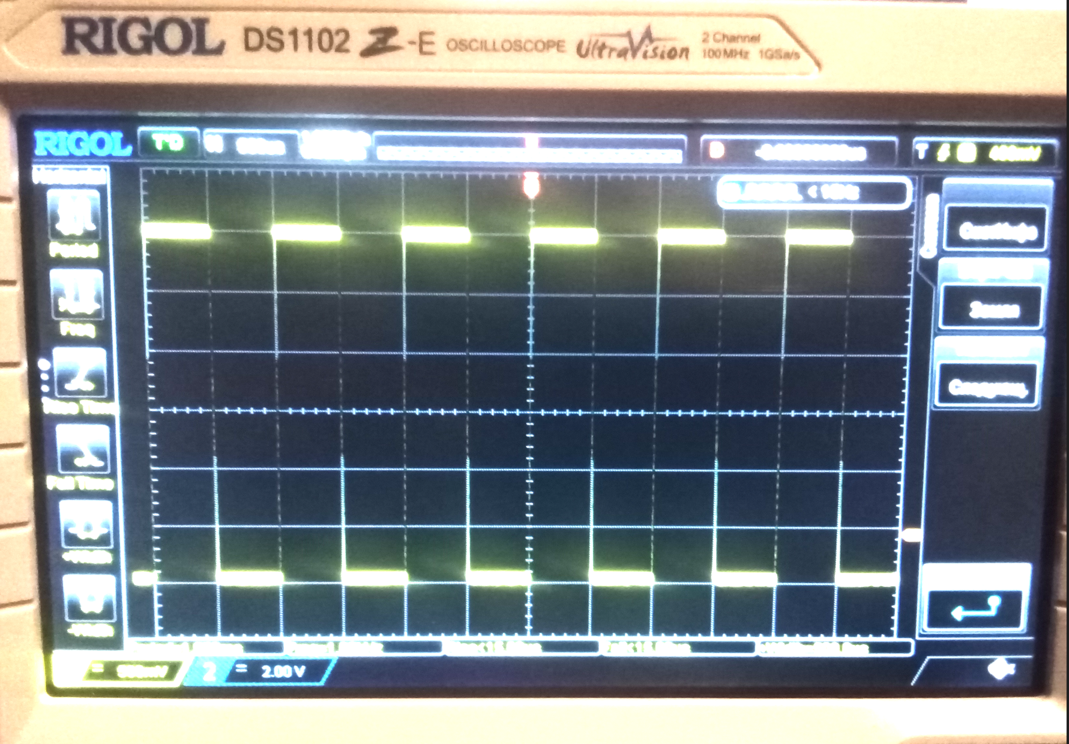Click the first softkey in the right menu

(x=996, y=229)
